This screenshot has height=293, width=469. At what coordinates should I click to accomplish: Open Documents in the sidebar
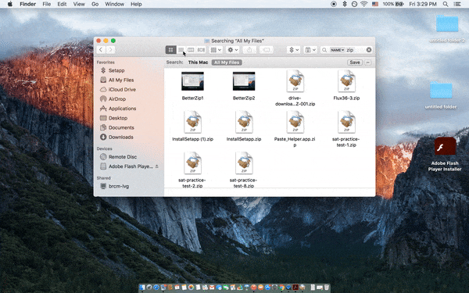[121, 127]
